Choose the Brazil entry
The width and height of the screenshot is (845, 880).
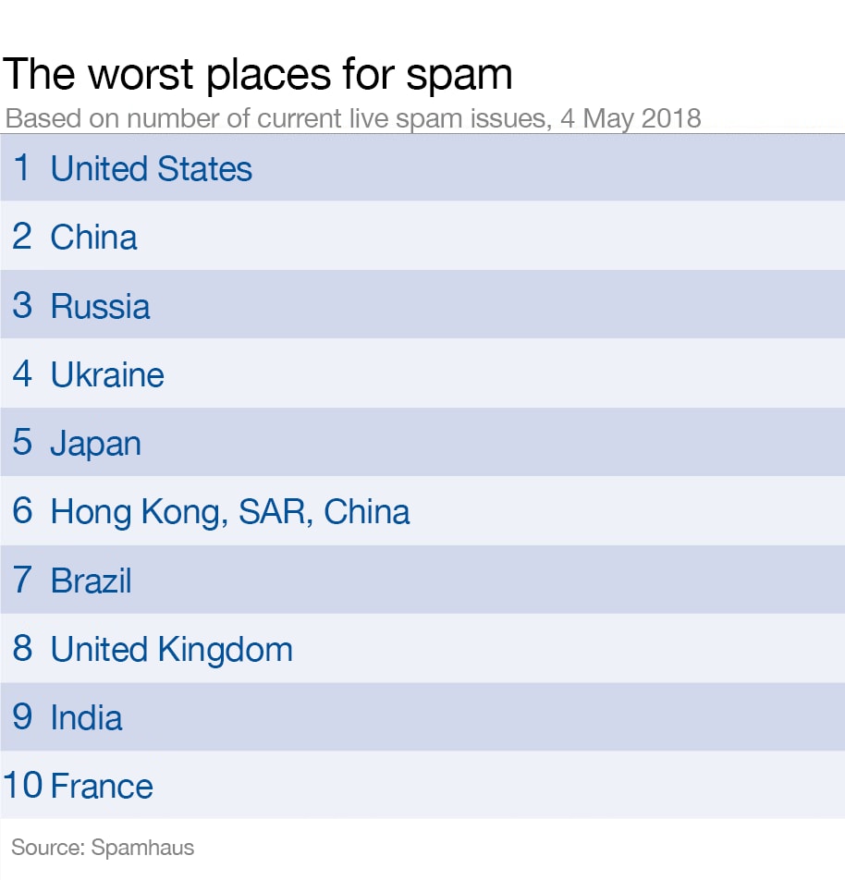(x=422, y=580)
